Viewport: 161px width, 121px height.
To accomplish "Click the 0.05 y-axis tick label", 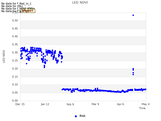I will [x=15, y=93].
